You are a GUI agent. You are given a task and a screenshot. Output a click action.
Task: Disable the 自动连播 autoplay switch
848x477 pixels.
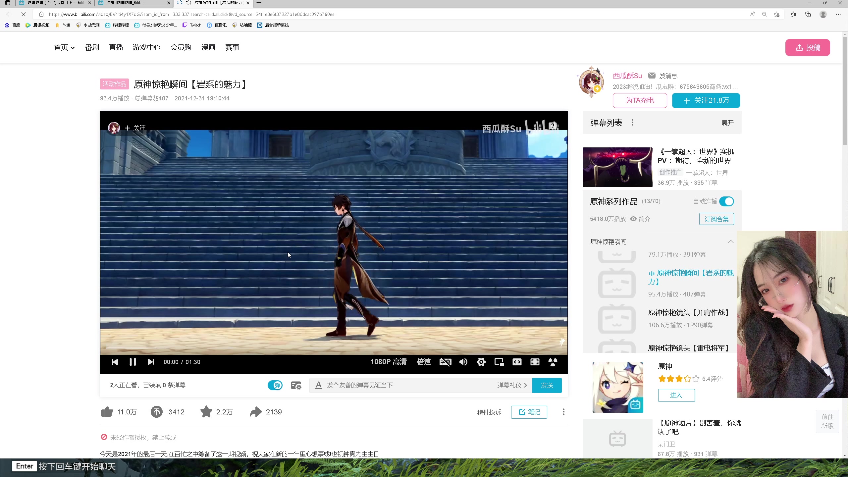click(726, 201)
